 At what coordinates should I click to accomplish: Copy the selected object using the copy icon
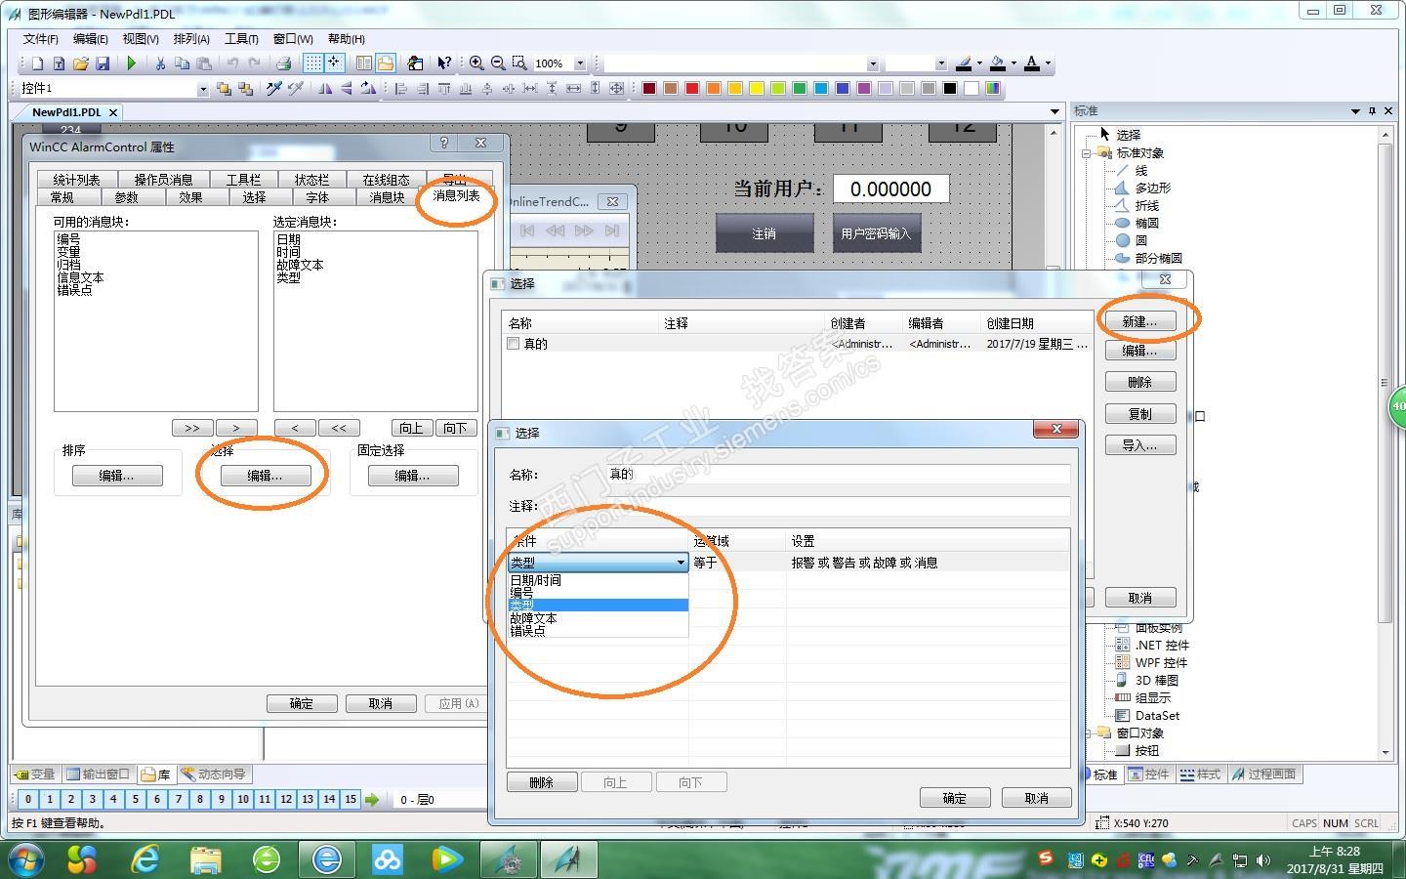pos(182,63)
